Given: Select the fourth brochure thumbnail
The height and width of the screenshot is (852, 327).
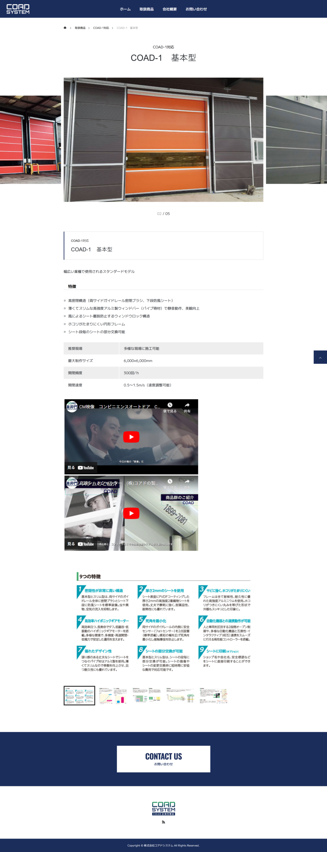Looking at the screenshot, I should pos(180,696).
